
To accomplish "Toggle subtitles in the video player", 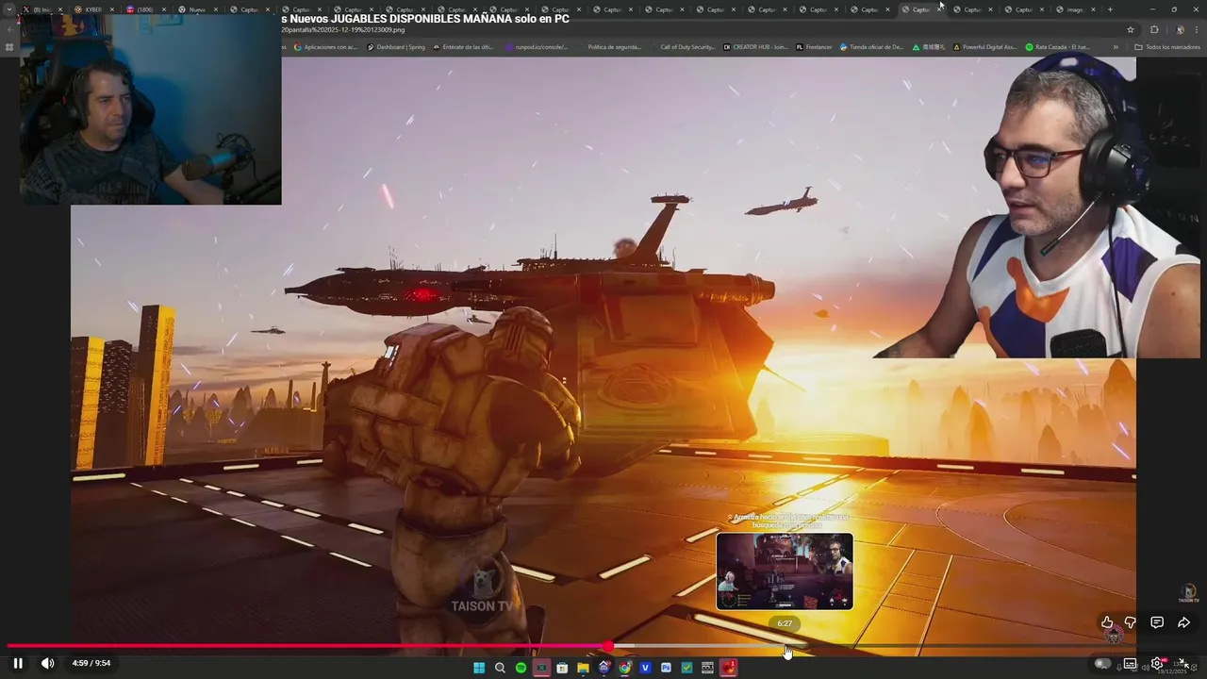I will pos(1130,663).
